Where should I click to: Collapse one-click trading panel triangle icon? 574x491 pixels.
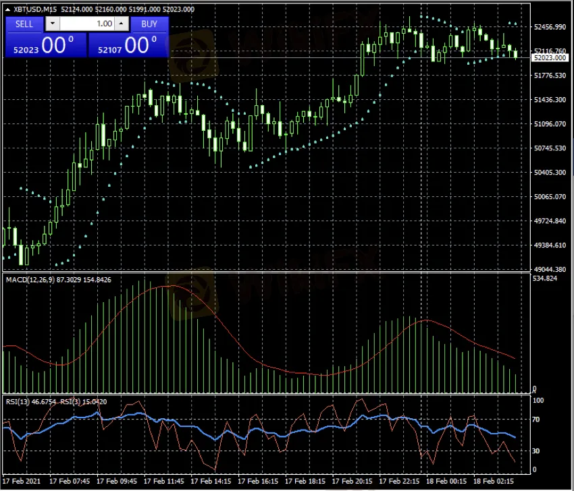point(7,9)
